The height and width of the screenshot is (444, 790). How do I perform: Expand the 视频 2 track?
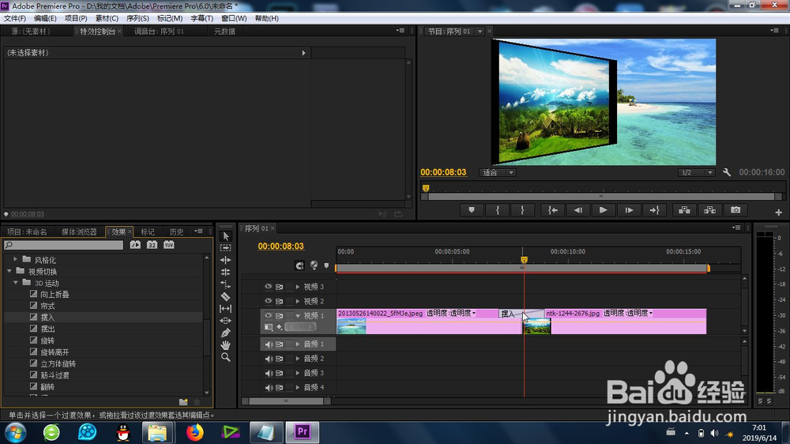[298, 301]
